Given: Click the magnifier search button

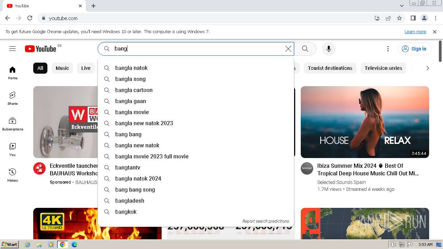Looking at the screenshot, I should coord(305,49).
